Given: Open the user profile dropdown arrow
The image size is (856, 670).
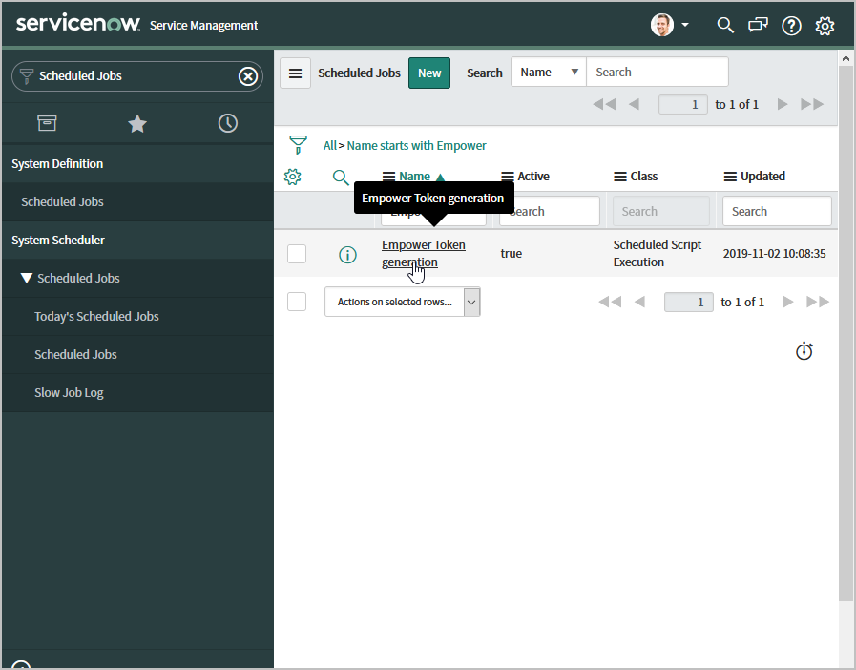Looking at the screenshot, I should pos(685,26).
